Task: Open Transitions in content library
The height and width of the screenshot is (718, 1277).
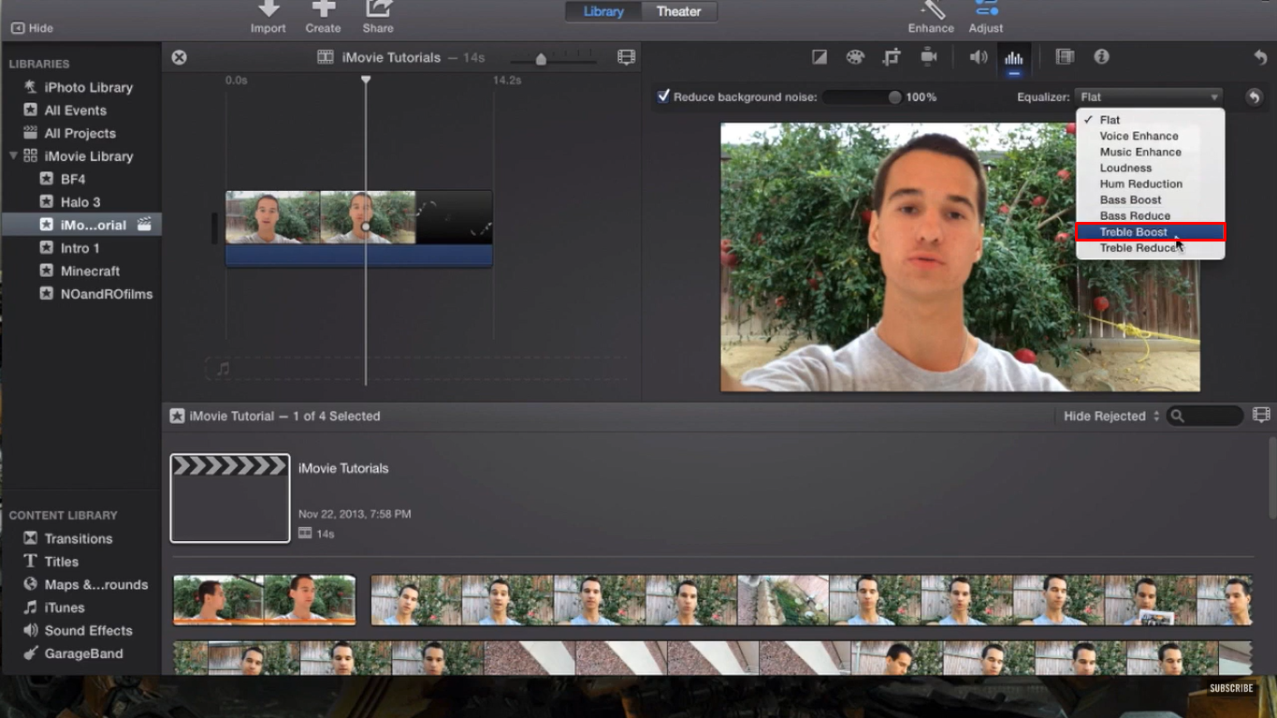Action: (x=80, y=538)
